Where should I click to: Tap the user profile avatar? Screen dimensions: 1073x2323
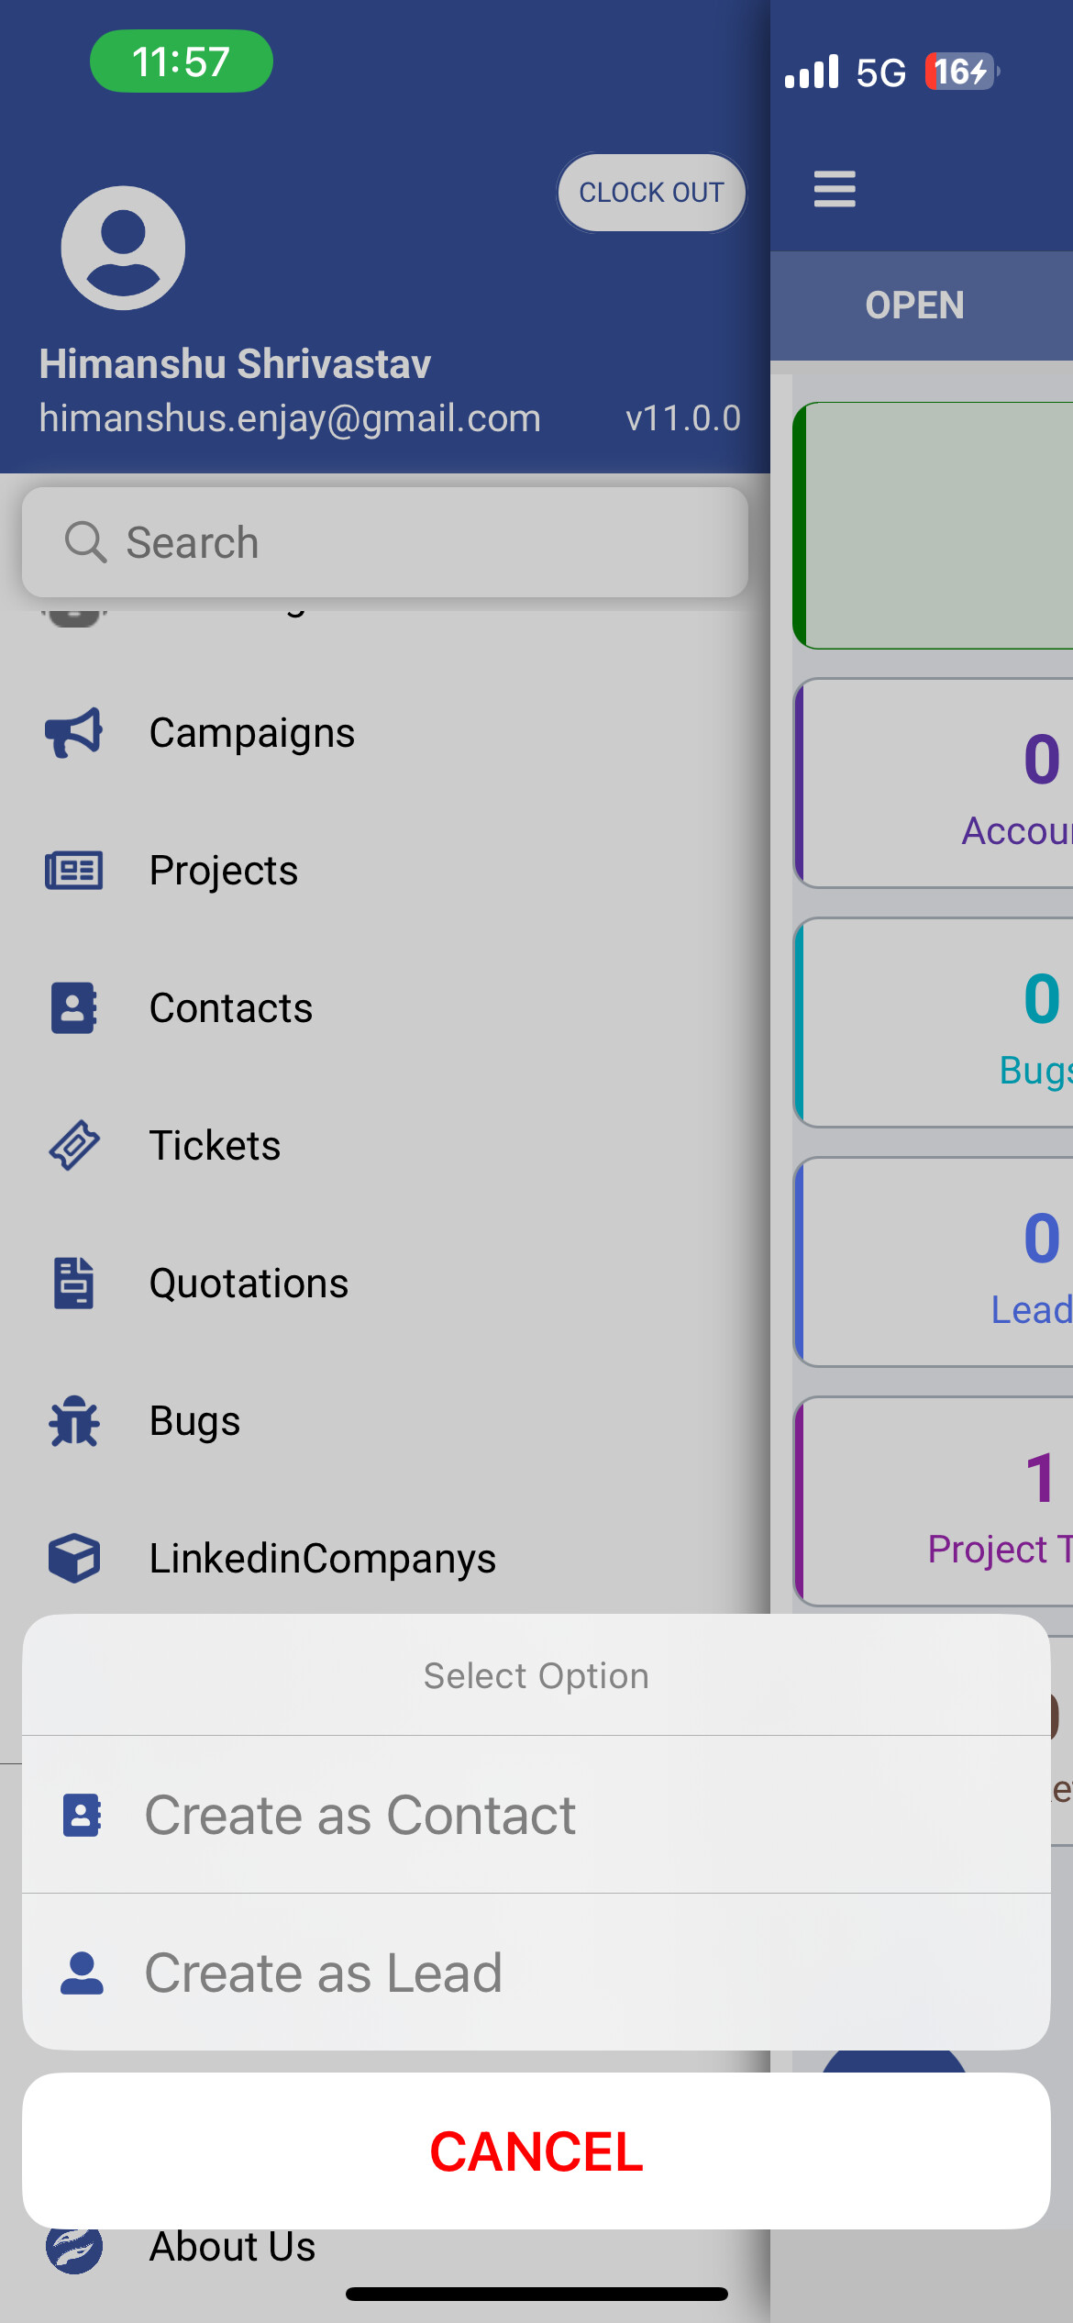pyautogui.click(x=123, y=248)
